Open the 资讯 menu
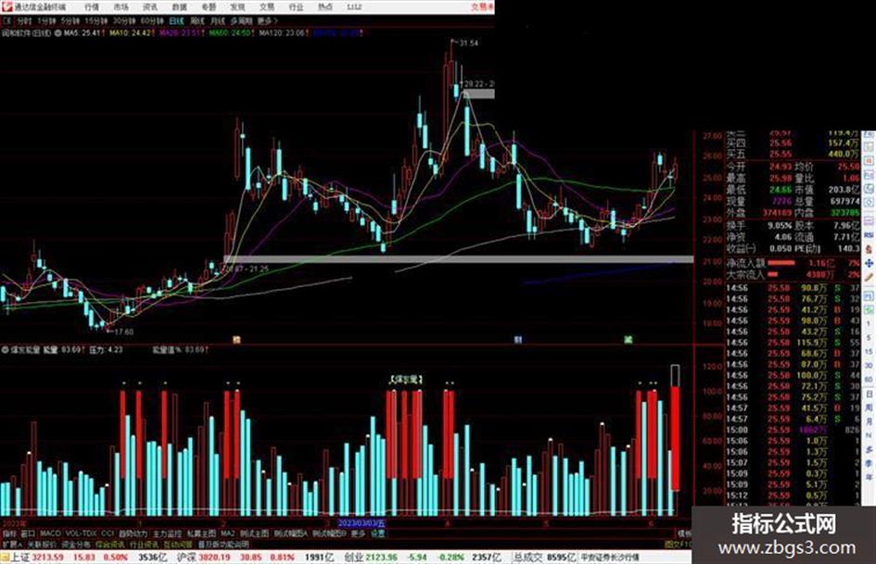 tap(150, 7)
